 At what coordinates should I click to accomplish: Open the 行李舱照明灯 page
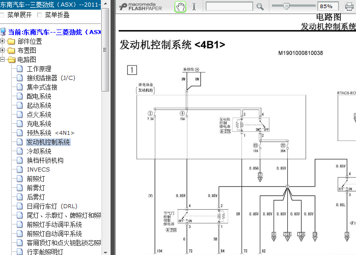coord(45,252)
